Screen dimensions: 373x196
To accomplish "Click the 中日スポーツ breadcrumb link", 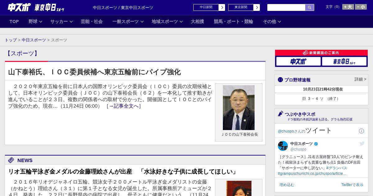I will coord(34,40).
